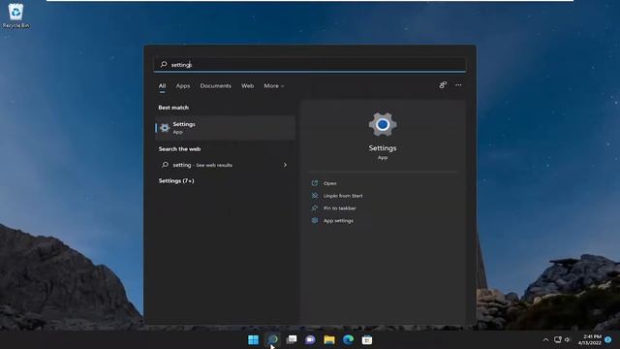Open Microsoft Store from taskbar
620x349 pixels.
[x=367, y=339]
